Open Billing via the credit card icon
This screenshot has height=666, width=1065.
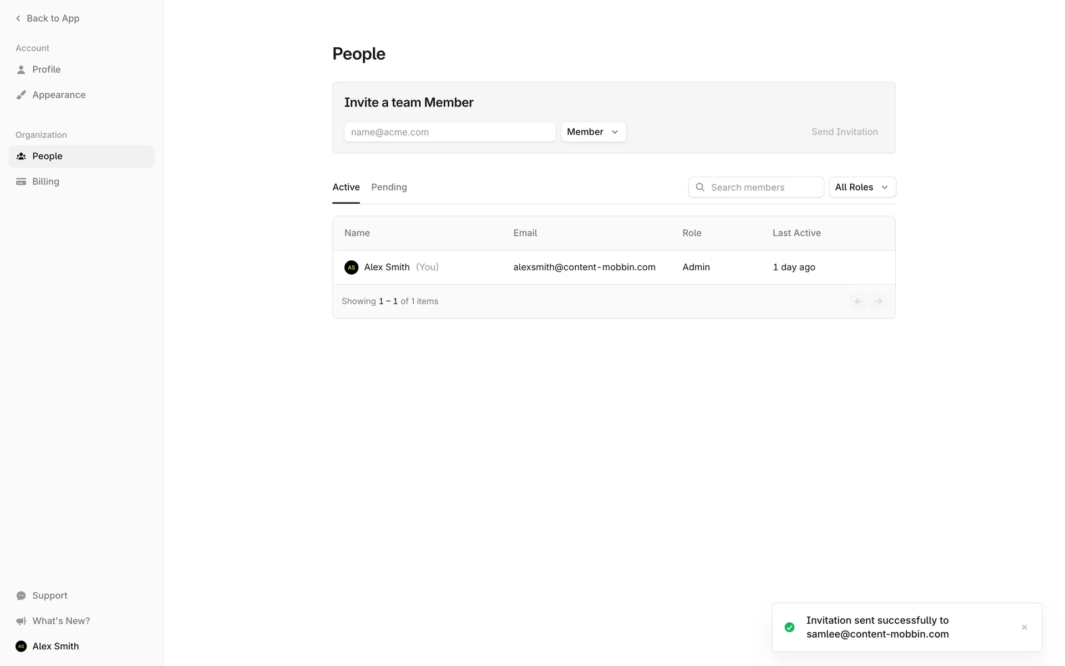pyautogui.click(x=21, y=181)
